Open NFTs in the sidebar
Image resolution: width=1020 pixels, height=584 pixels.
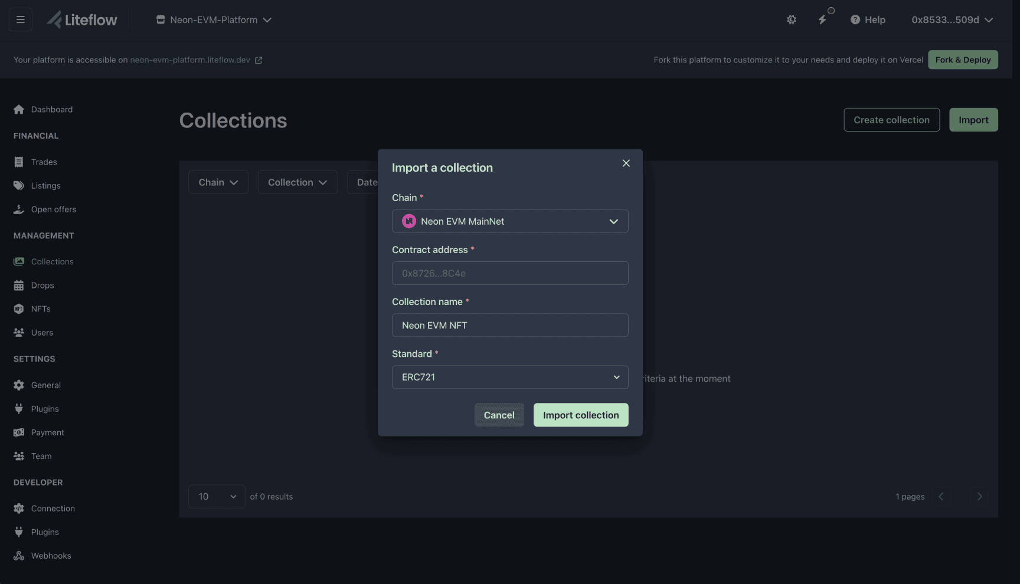pyautogui.click(x=41, y=309)
